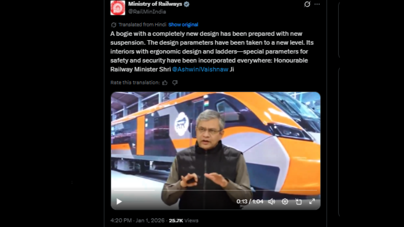
Task: Click the verified badge next to Ministry of Railways
Action: pos(187,4)
